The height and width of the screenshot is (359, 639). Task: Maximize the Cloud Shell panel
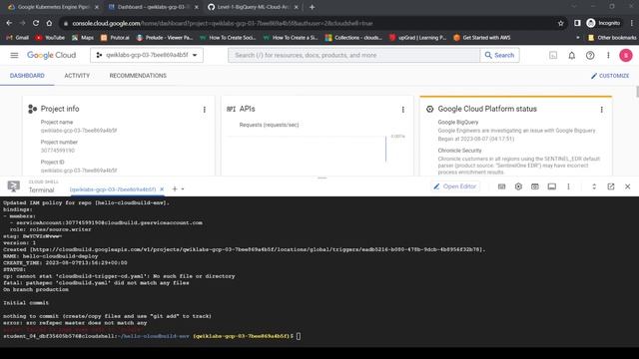[594, 186]
